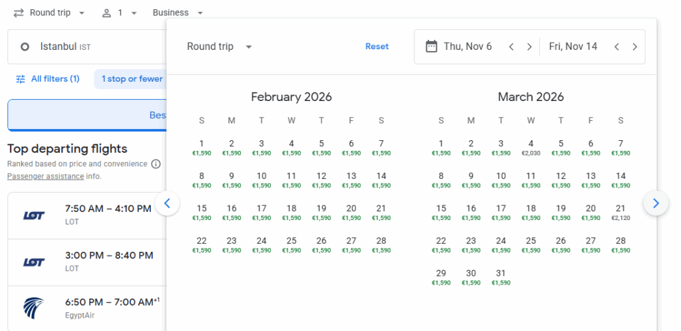Screen dimensions: 681x331
Task: Select March 4 priced at €2,030
Action: pyautogui.click(x=531, y=148)
